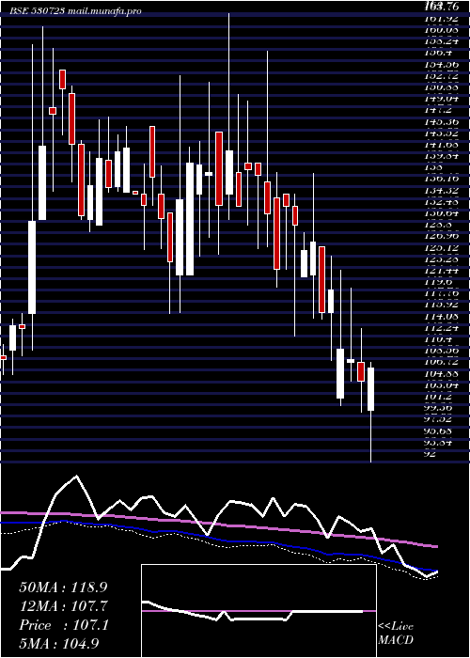Viewport: 470px width, 658px height.
Task: Click the 119.6 price axis label
Action: [439, 282]
